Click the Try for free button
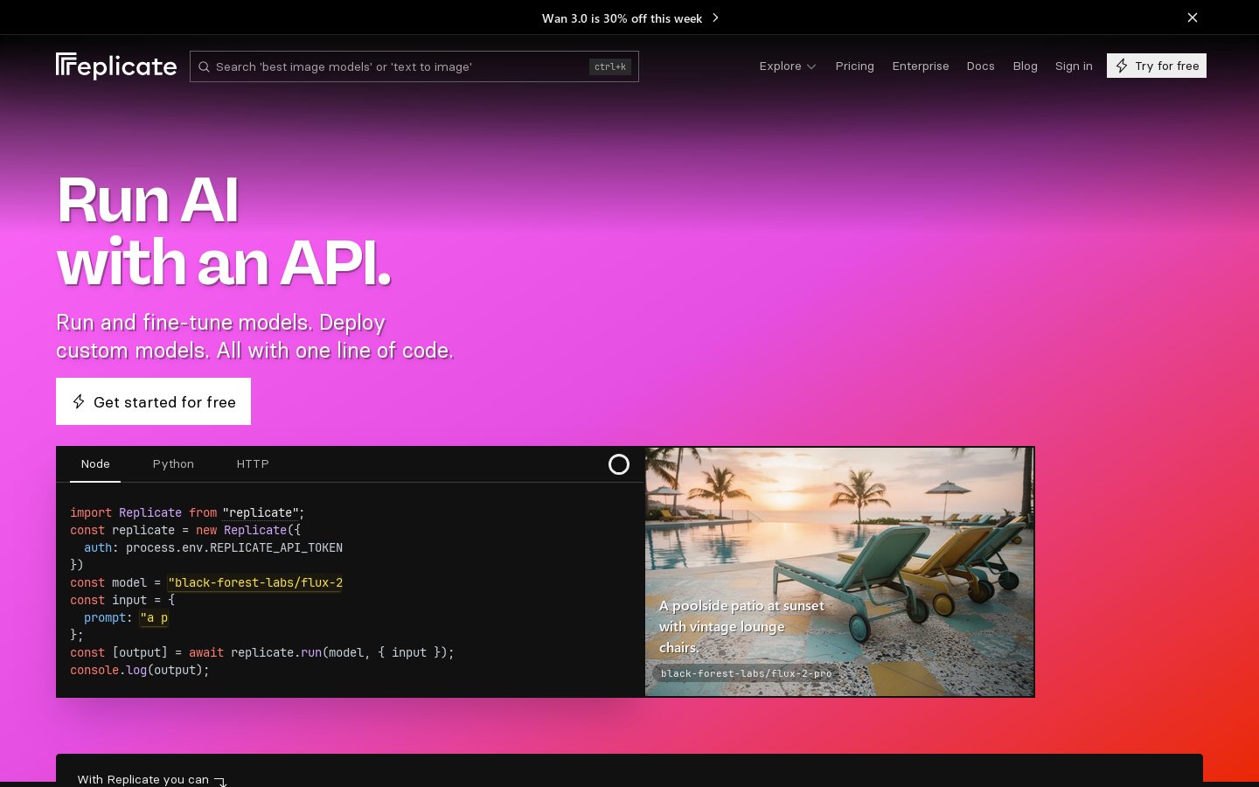1259x787 pixels. [x=1157, y=66]
